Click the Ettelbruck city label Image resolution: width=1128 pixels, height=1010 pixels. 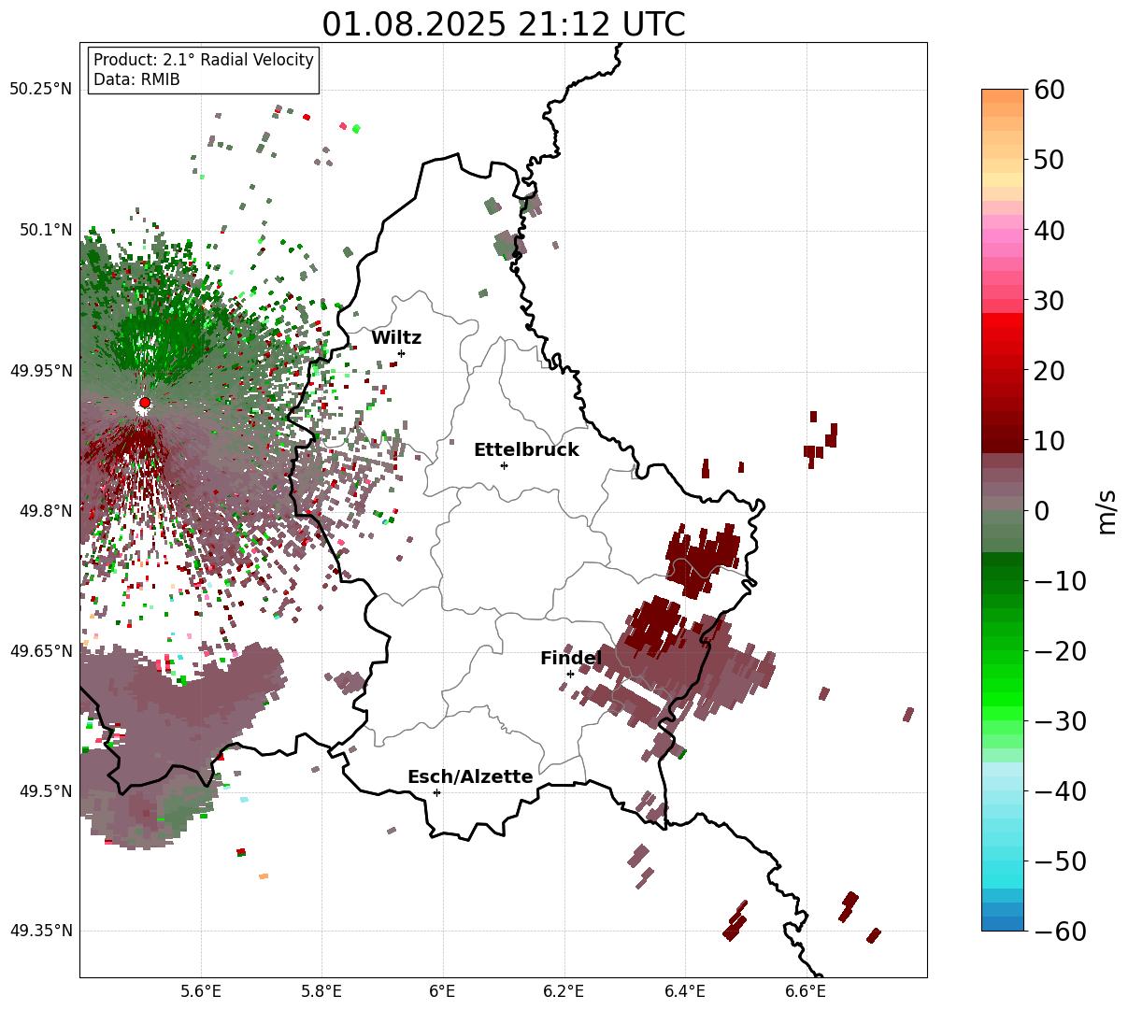[526, 449]
